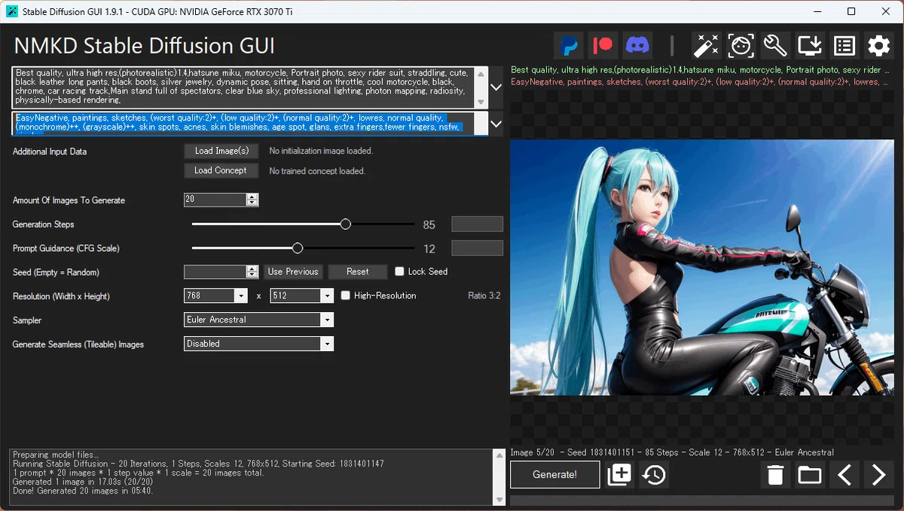Show previous image with left arrow
Viewport: 904px width, 511px height.
tap(844, 475)
